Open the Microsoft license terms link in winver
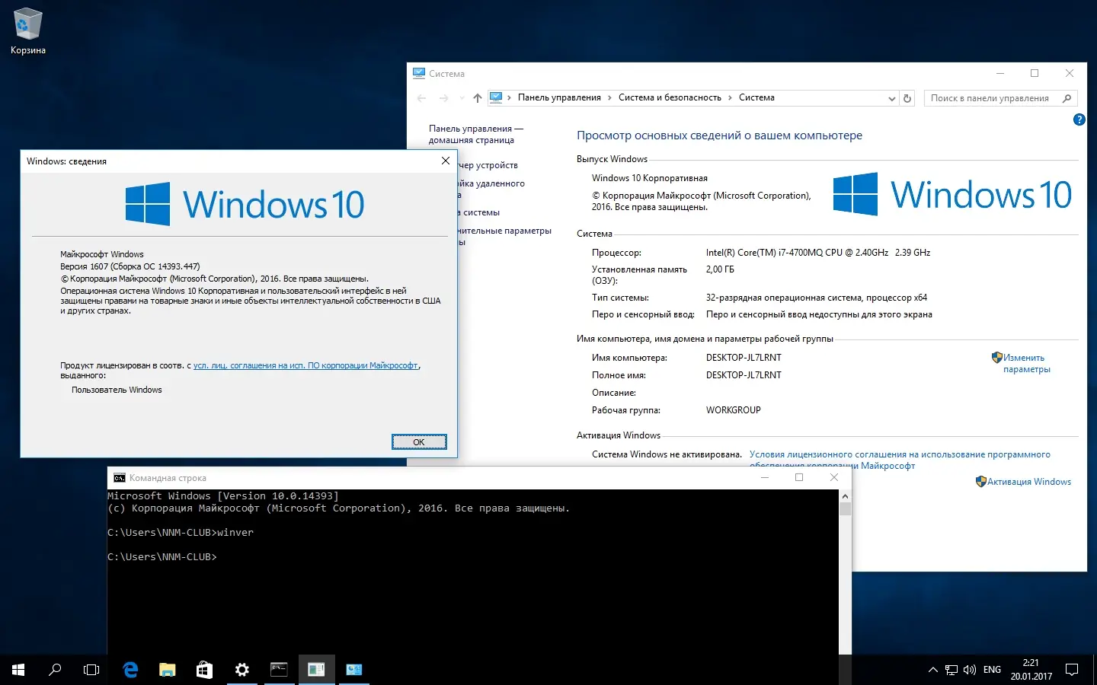The image size is (1097, 685). [305, 365]
